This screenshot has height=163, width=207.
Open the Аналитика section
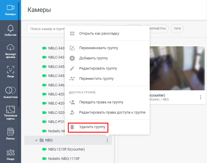click(x=11, y=92)
